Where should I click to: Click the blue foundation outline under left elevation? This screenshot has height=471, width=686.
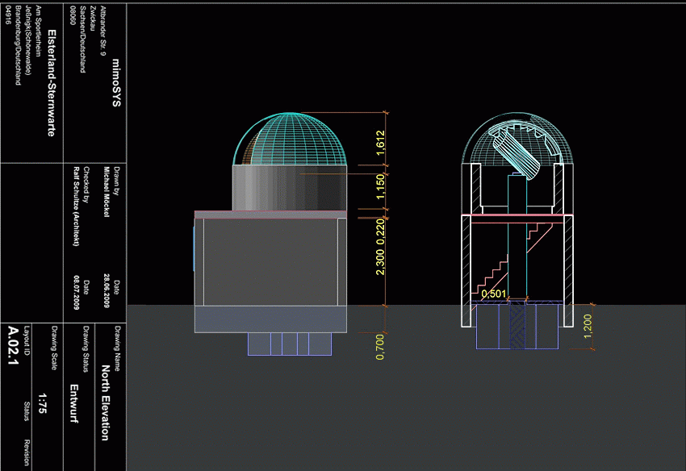289,344
